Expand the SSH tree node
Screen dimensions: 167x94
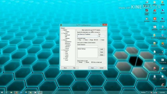pyautogui.click(x=64, y=58)
